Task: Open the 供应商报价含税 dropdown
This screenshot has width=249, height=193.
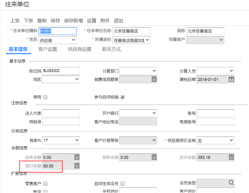Action: (x=215, y=140)
